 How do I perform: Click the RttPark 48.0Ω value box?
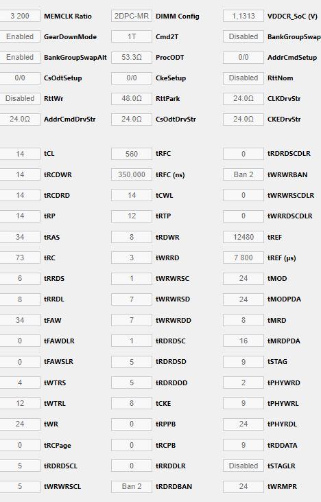pyautogui.click(x=132, y=98)
